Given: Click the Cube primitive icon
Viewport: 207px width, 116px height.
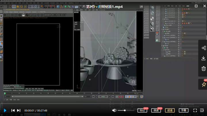Looking at the screenshot, I should (58, 7).
